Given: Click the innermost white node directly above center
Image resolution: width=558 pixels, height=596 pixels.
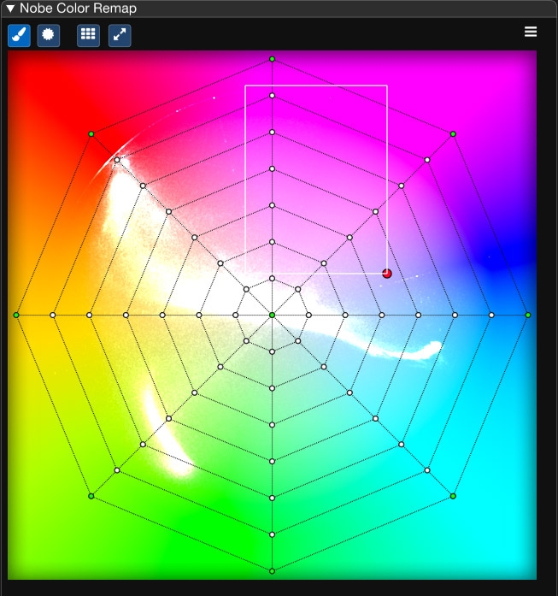Looking at the screenshot, I should pos(272,279).
